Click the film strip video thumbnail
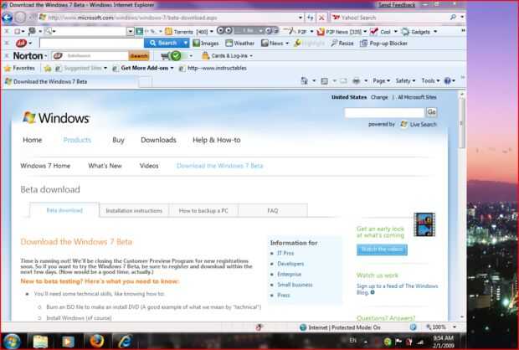The image size is (519, 350). pyautogui.click(x=424, y=224)
